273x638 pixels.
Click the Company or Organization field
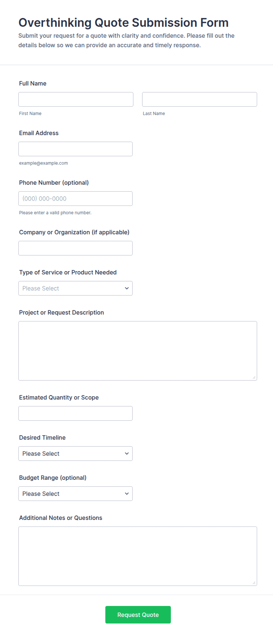(x=75, y=248)
